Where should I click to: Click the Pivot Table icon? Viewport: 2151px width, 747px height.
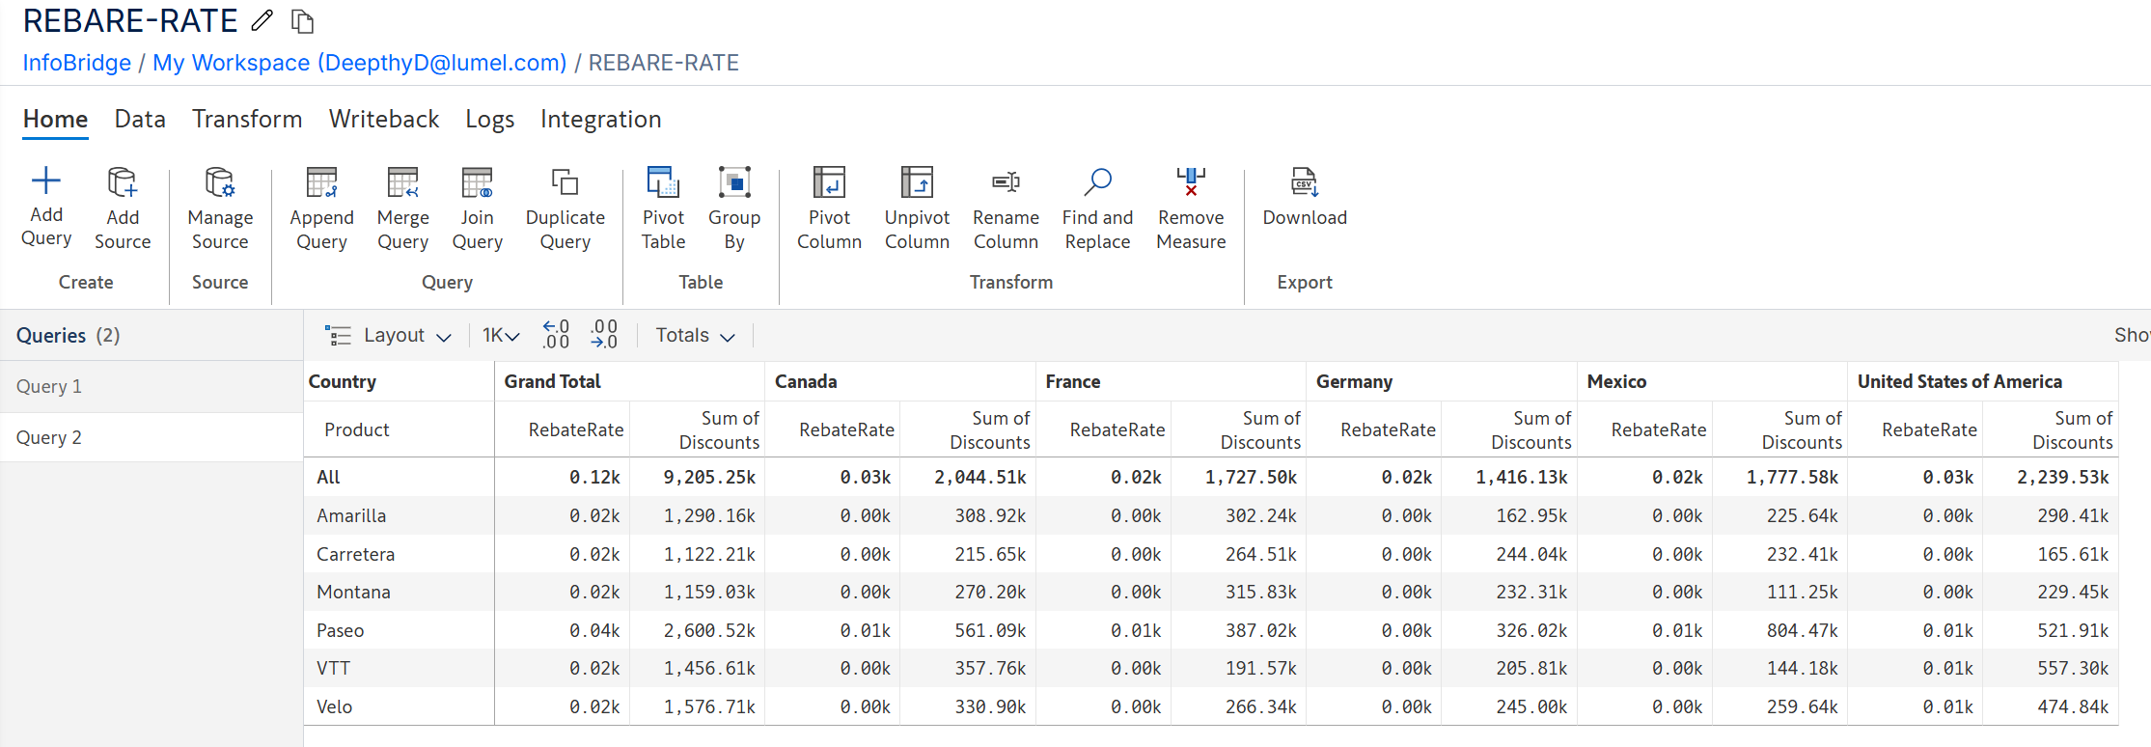point(663,182)
